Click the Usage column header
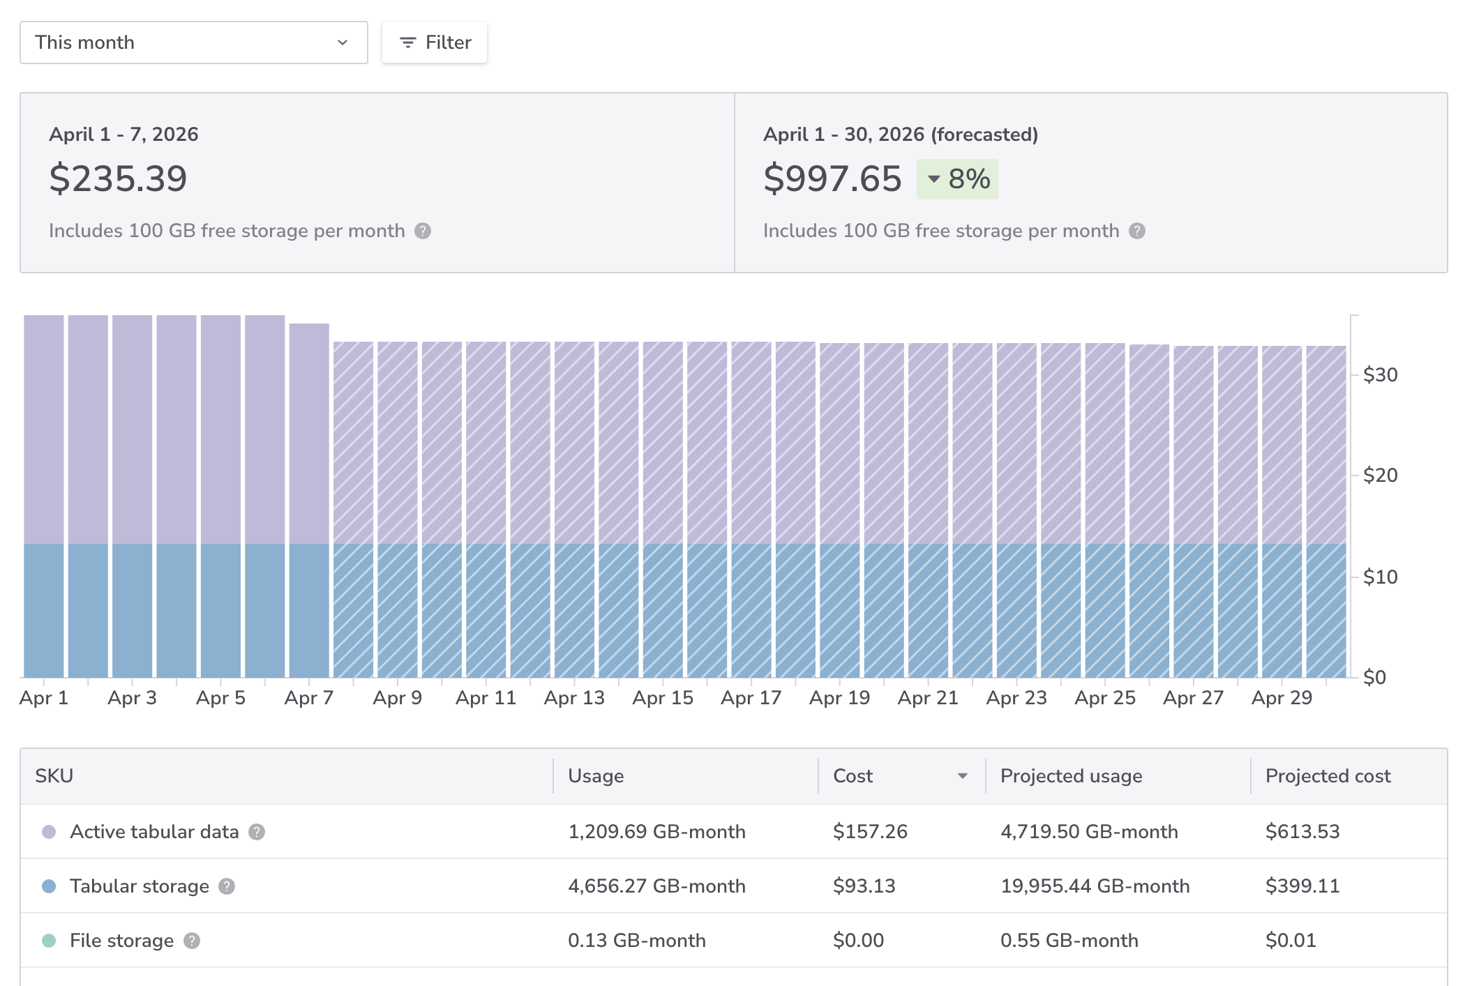The height and width of the screenshot is (986, 1472). tap(596, 776)
